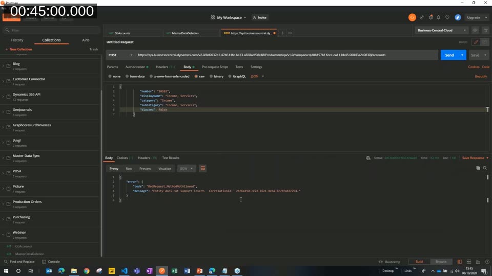The image size is (492, 276).
Task: Select the x-www-form-urlencoded radio option
Action: click(151, 76)
